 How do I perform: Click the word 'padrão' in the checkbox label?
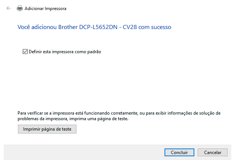[94, 52]
